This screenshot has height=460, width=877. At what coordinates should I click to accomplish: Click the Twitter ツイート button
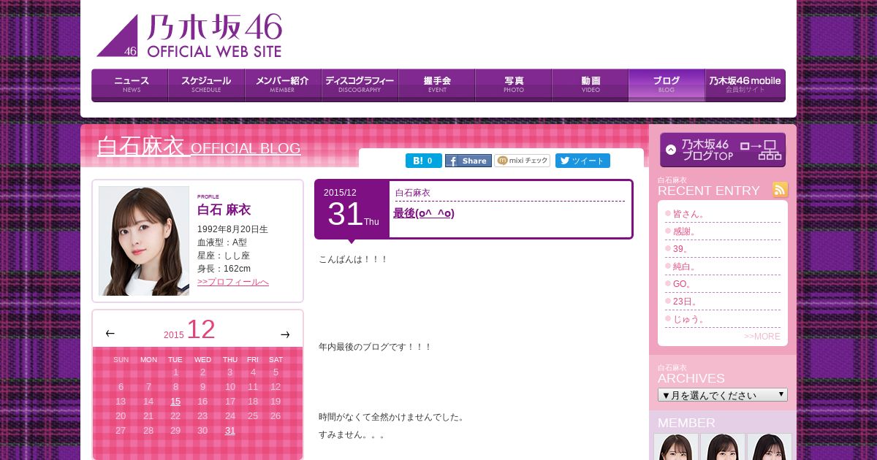coord(582,161)
